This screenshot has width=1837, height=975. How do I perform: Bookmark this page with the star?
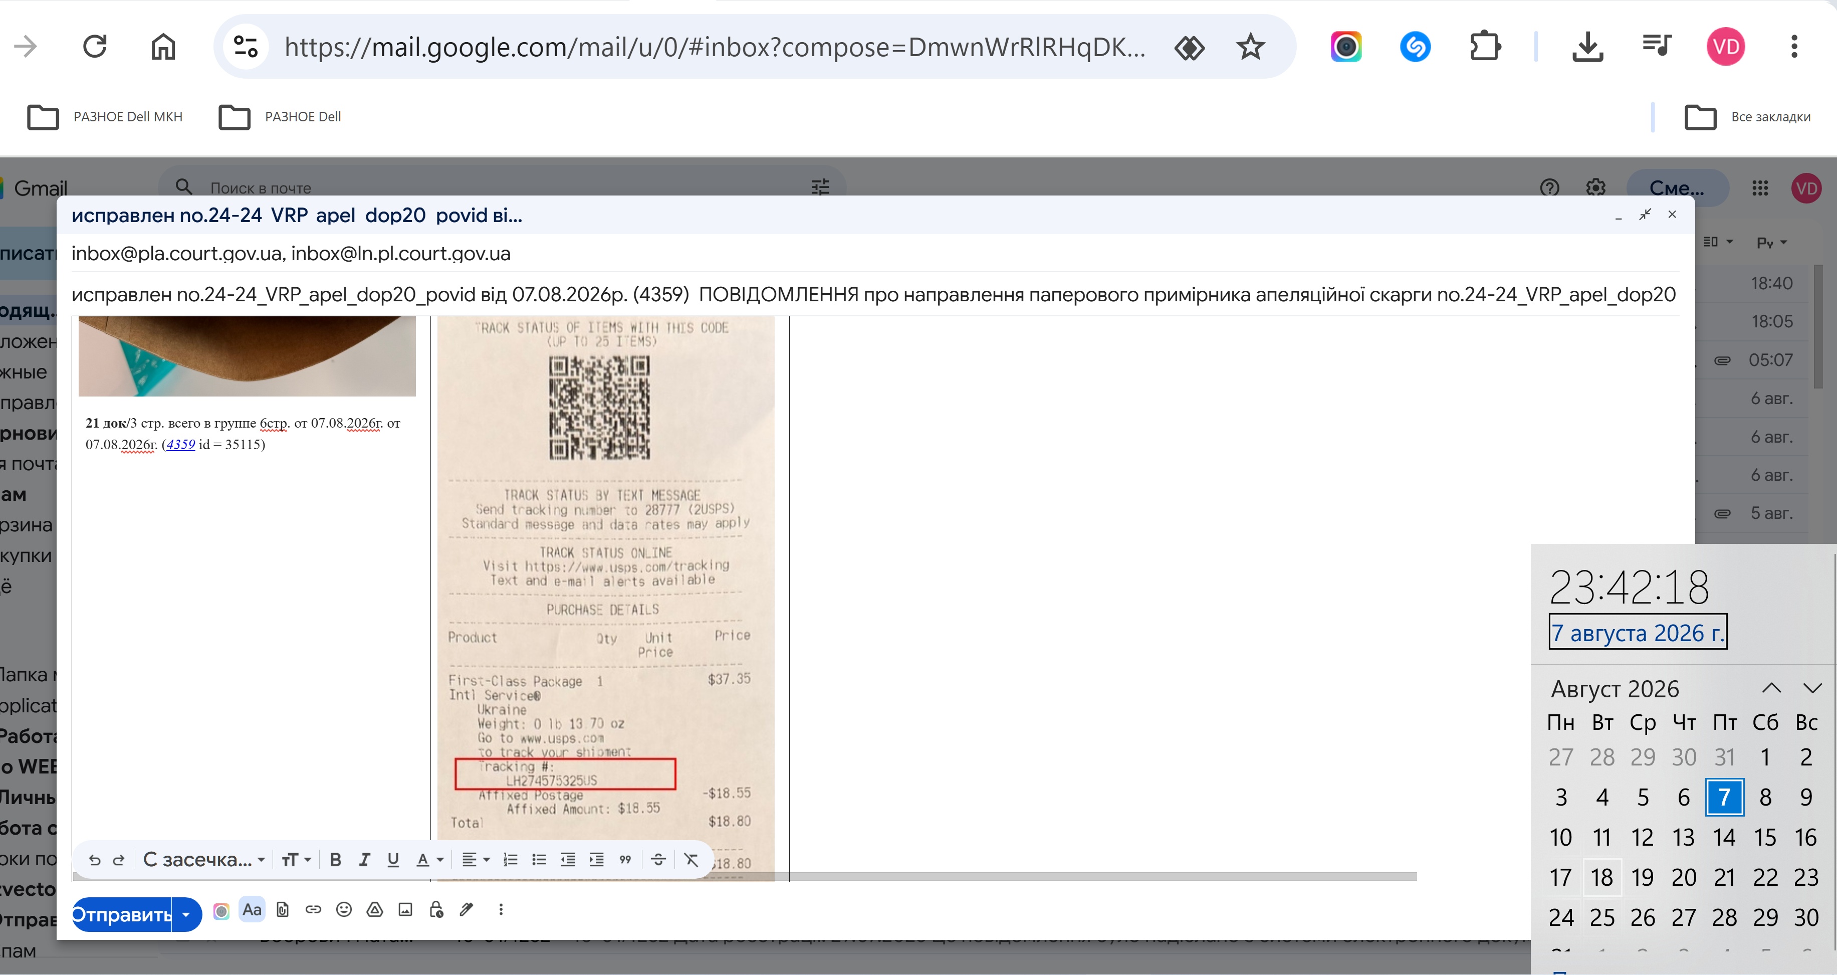point(1250,47)
